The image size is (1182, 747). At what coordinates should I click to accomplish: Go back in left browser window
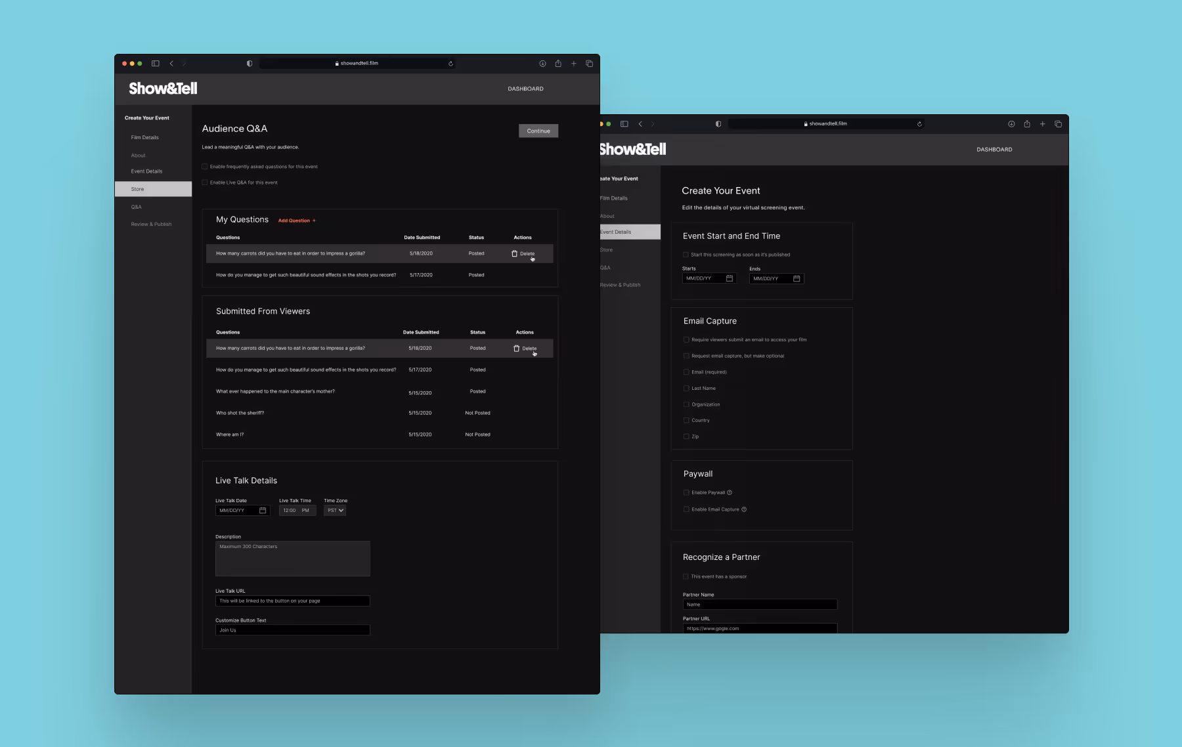[x=171, y=64]
